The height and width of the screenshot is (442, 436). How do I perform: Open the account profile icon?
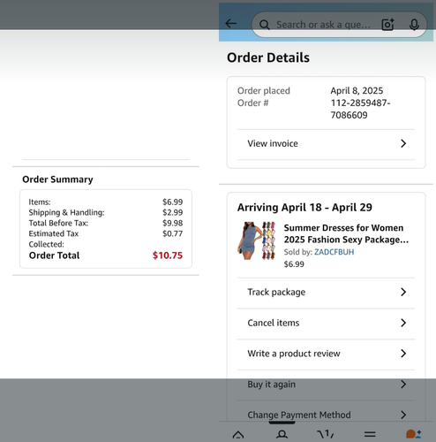click(x=282, y=434)
